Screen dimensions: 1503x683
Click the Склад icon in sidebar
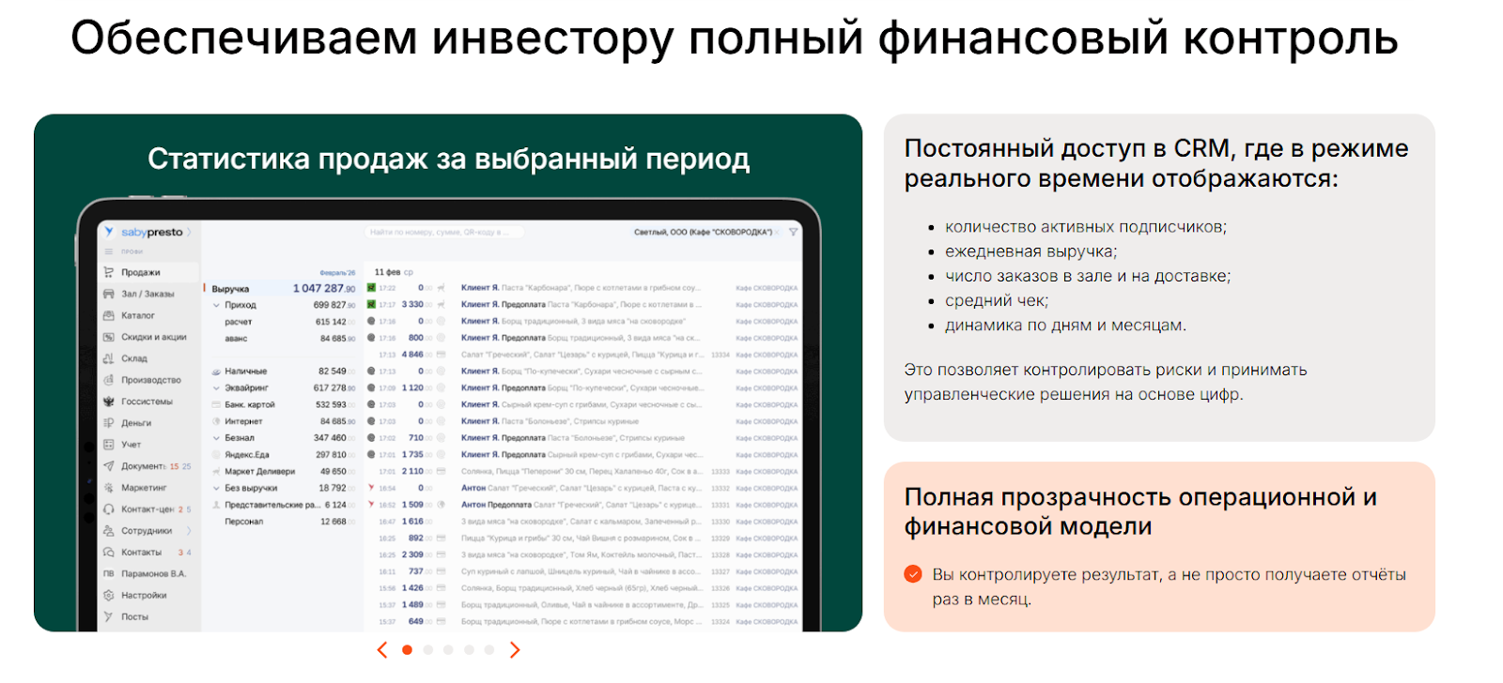pyautogui.click(x=109, y=358)
